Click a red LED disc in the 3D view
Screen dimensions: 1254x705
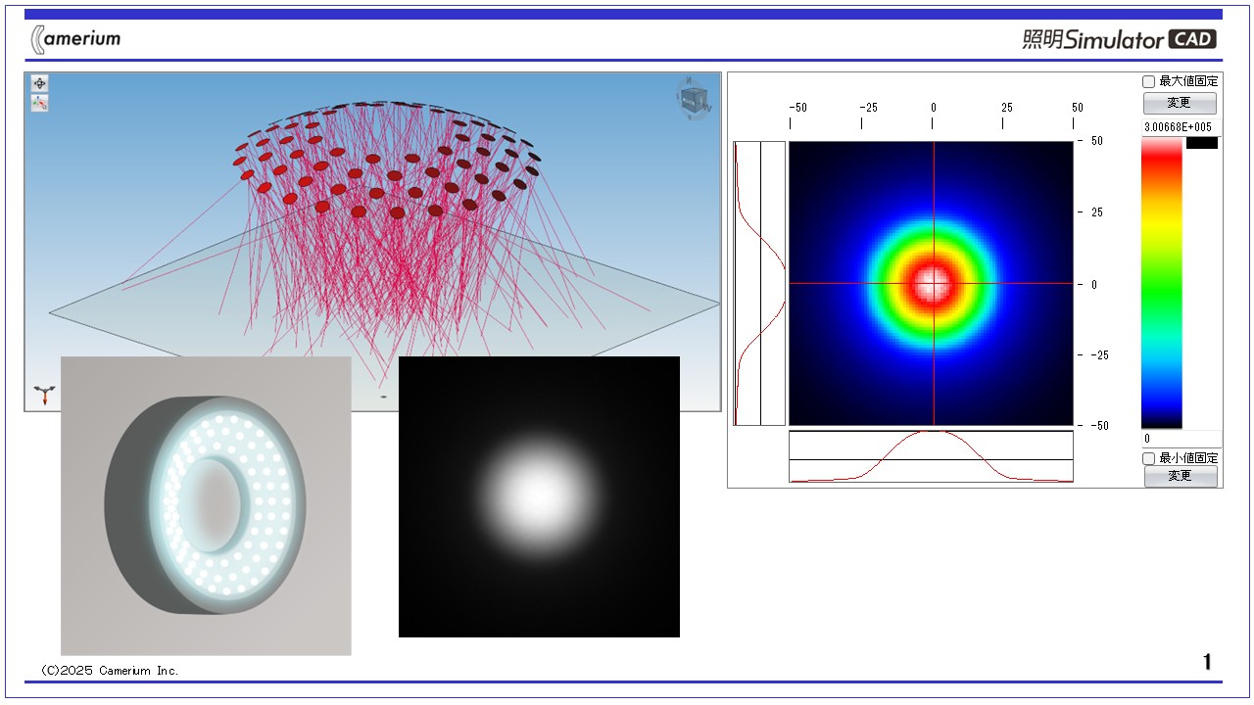[358, 211]
